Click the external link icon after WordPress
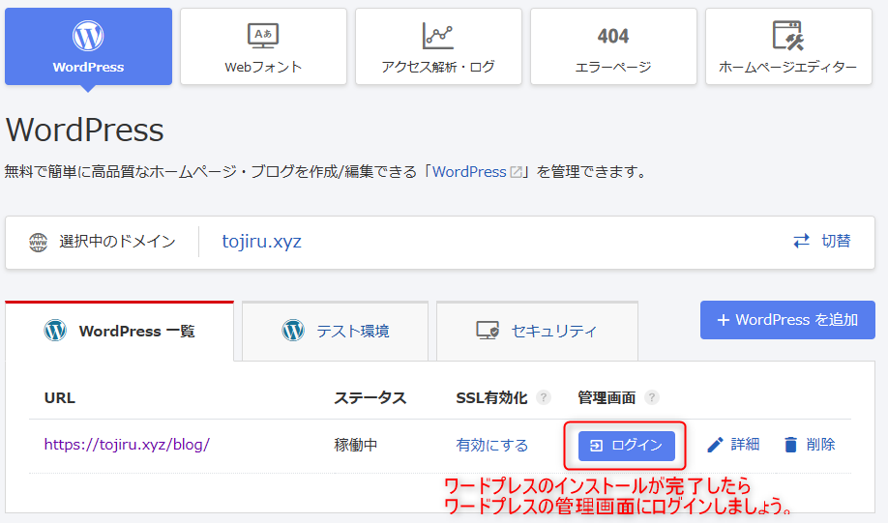 coord(516,172)
